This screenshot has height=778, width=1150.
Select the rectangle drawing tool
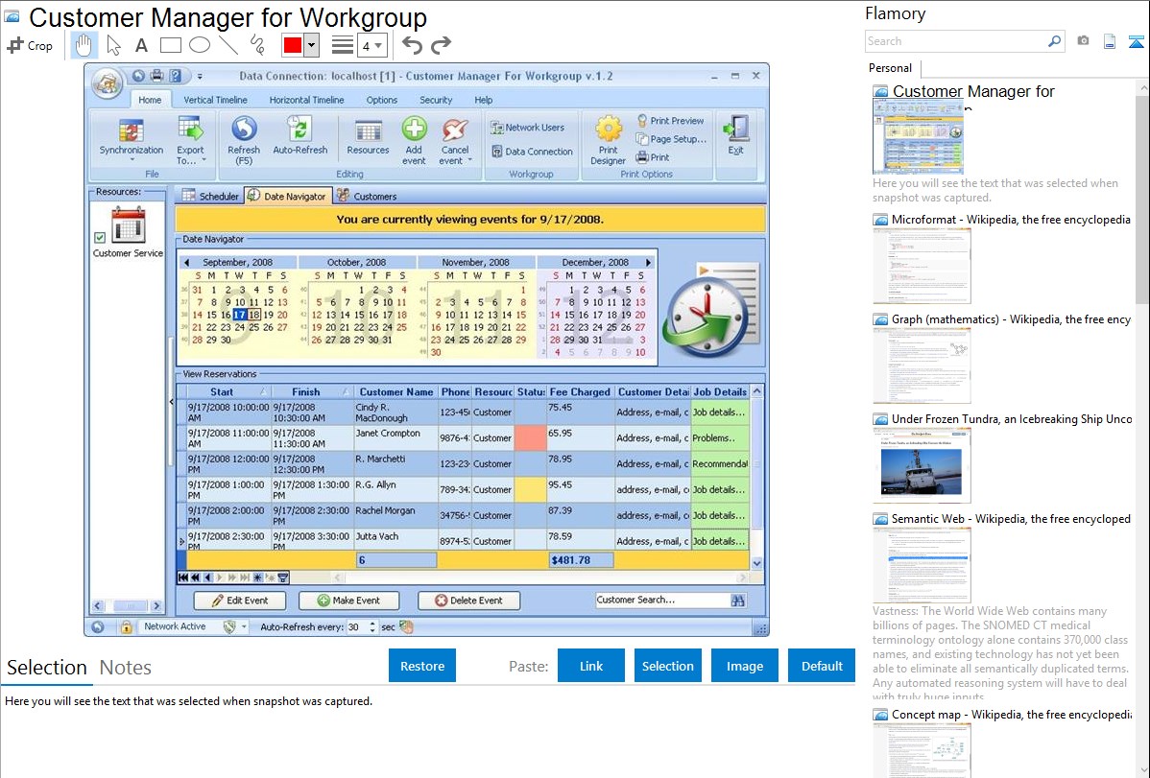point(170,45)
